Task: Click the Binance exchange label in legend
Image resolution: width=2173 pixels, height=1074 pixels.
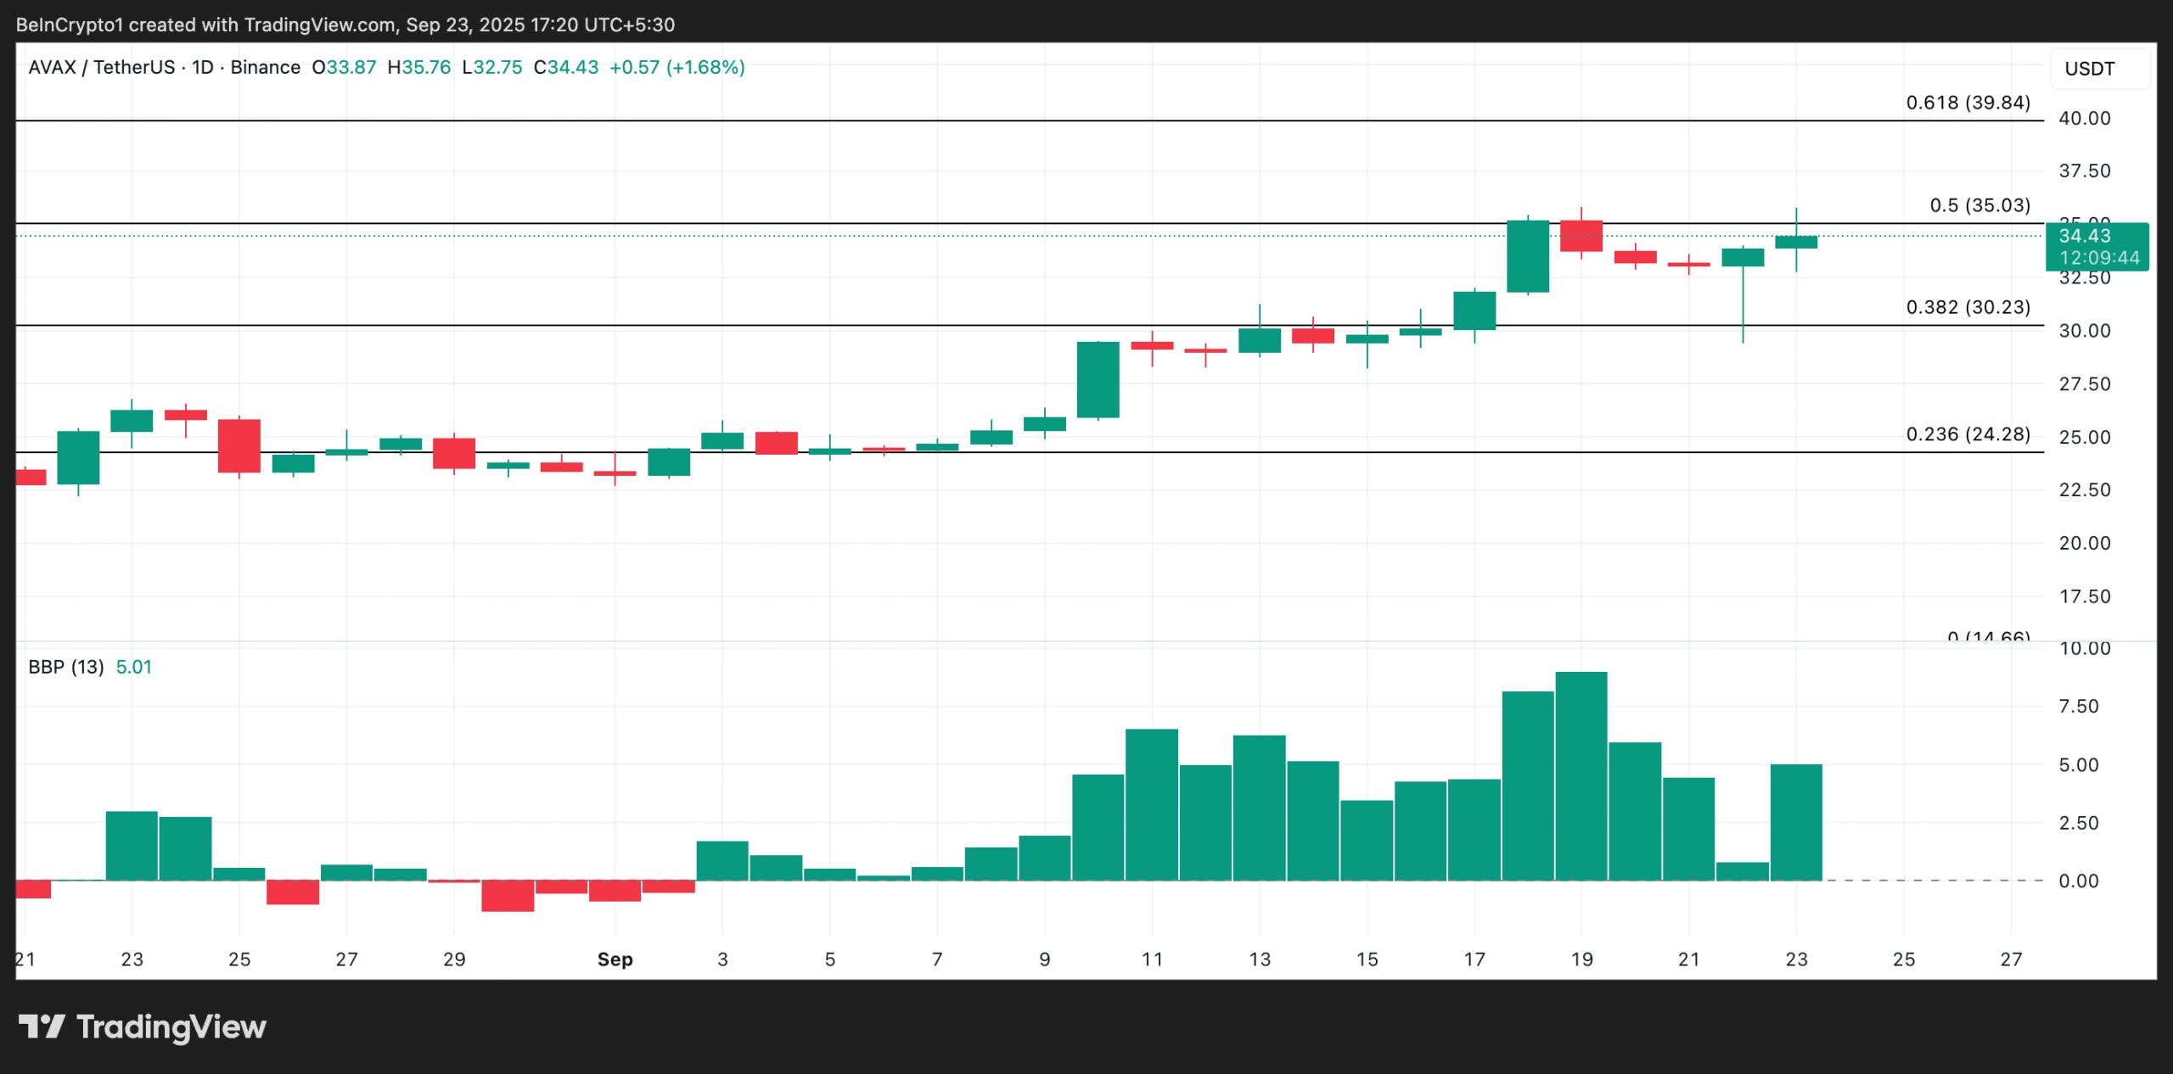Action: click(267, 67)
